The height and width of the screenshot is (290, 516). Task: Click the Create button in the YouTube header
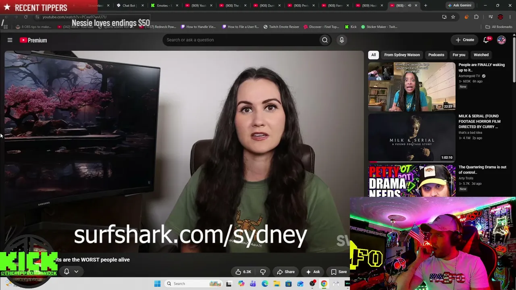click(465, 40)
